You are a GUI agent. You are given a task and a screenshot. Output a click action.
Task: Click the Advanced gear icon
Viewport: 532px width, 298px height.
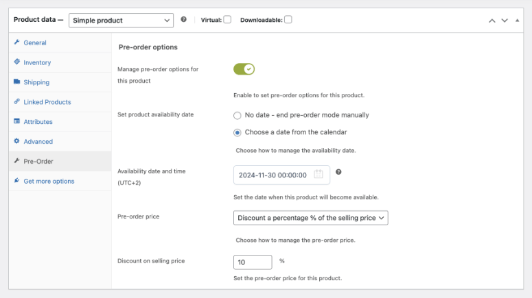tap(16, 141)
